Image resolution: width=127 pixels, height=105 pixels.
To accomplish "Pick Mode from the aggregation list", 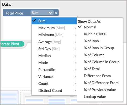I will [x=54, y=63].
